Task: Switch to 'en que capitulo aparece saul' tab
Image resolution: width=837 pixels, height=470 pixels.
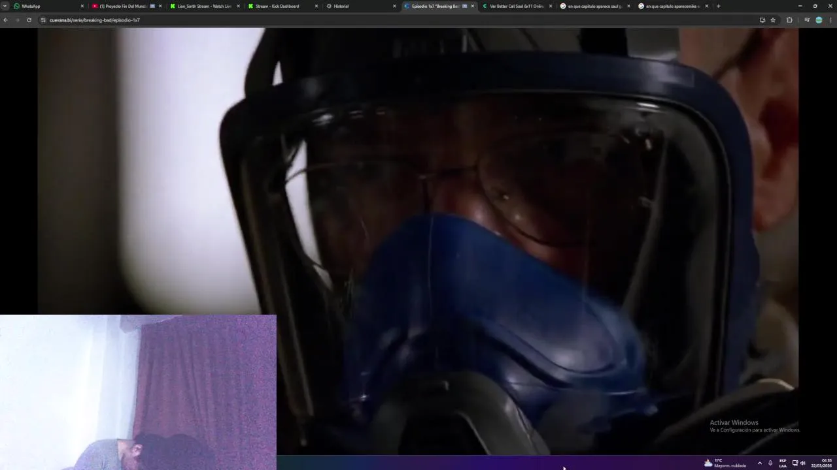Action: 594,6
